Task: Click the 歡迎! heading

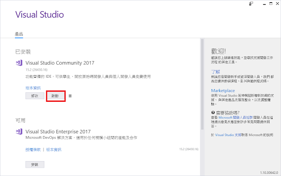Action: [x=219, y=51]
